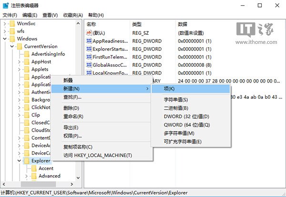The height and width of the screenshot is (197, 286).
Task: Expand the wfs tree node
Action: 5,31
